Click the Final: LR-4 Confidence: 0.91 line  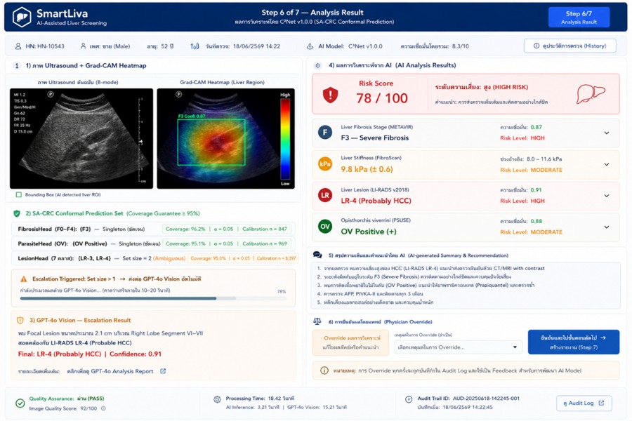pyautogui.click(x=89, y=354)
